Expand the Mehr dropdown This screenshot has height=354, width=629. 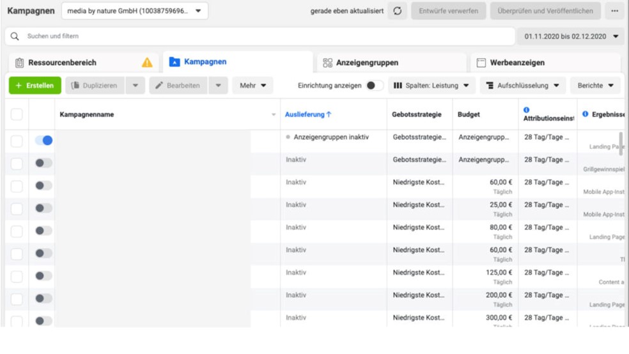pyautogui.click(x=252, y=86)
